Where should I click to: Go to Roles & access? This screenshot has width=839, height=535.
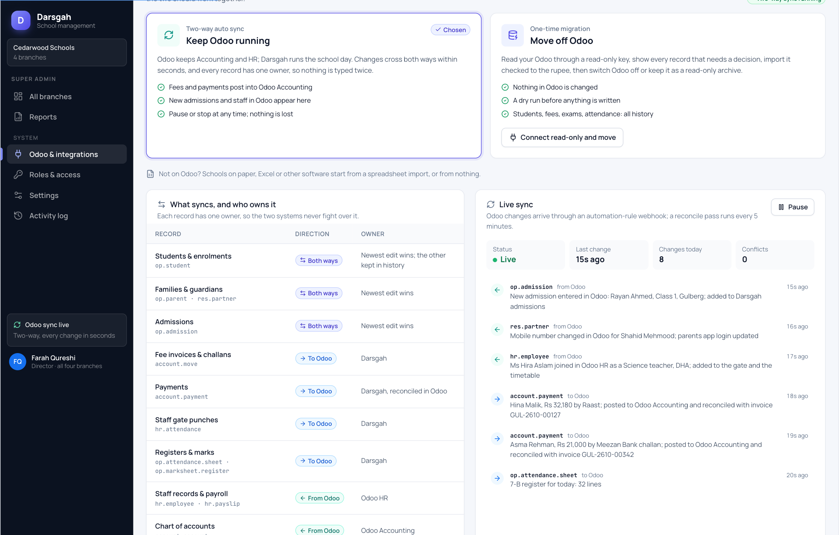tap(67, 175)
